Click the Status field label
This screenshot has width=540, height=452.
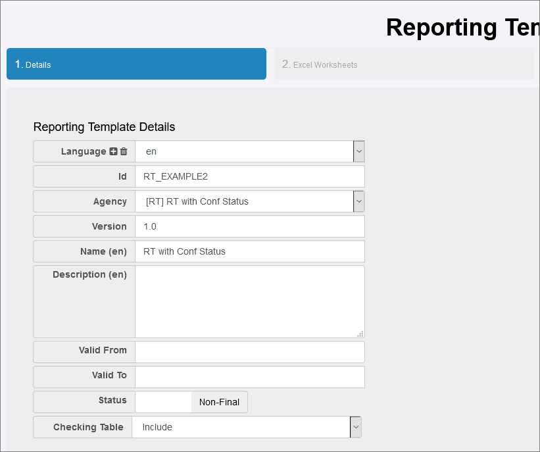112,400
